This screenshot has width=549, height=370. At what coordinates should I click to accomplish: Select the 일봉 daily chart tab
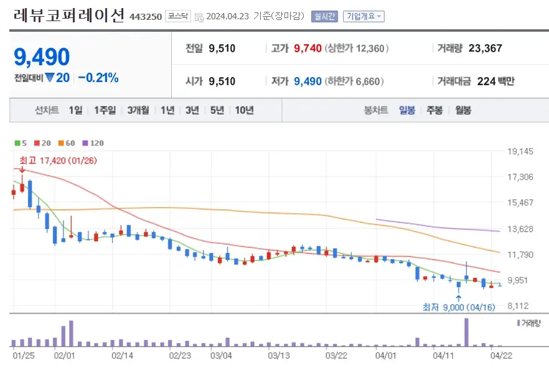tap(407, 110)
